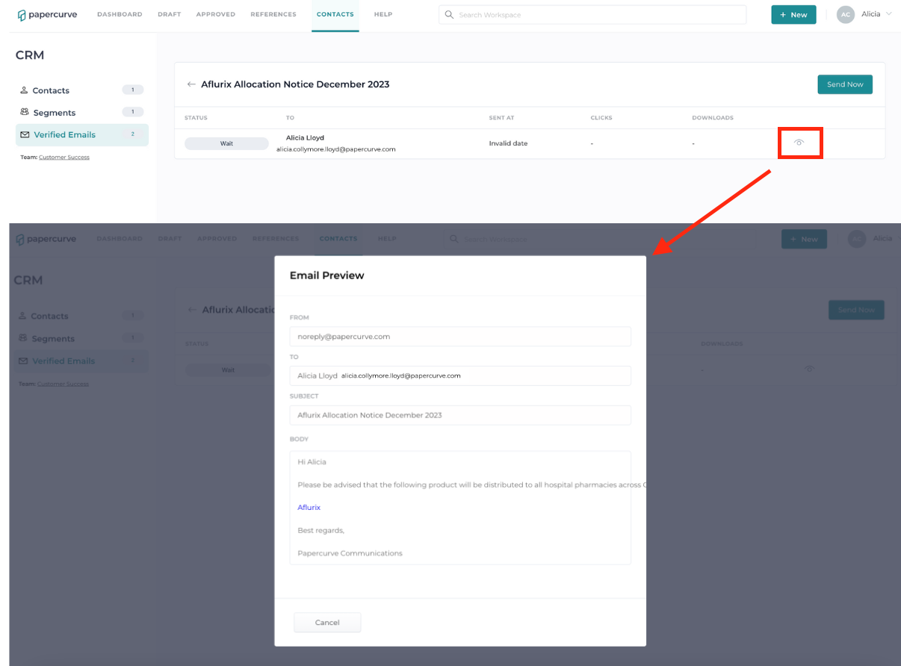Select the Contacts tab in the top navigation
This screenshot has height=666, width=901.
335,15
